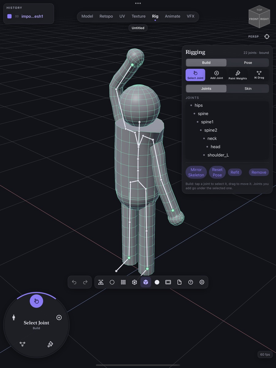The width and height of the screenshot is (276, 368).
Task: Select the dashed circle lasso icon
Action: click(112, 282)
